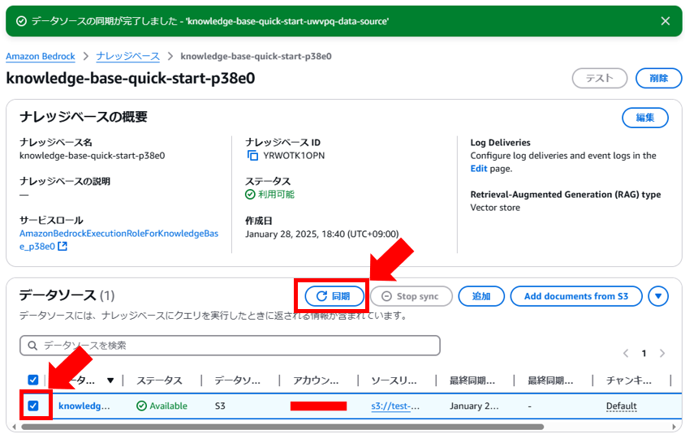Click the 編集 button in the overview
685x434 pixels.
click(644, 118)
